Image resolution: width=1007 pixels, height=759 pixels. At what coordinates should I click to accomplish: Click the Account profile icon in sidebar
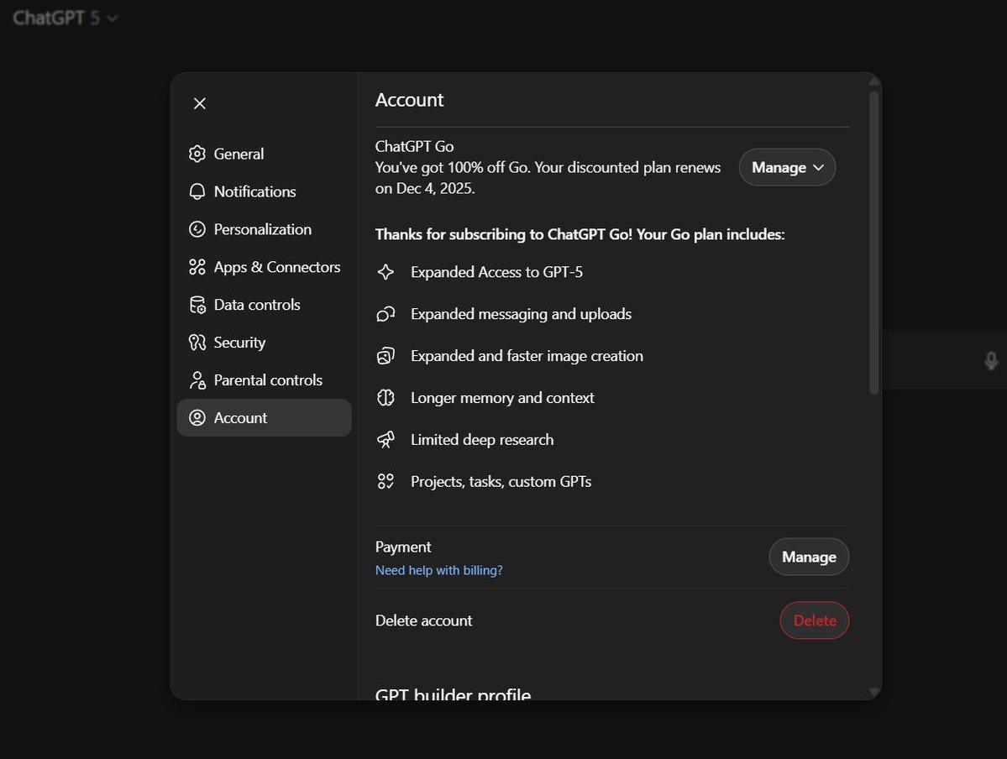click(197, 417)
